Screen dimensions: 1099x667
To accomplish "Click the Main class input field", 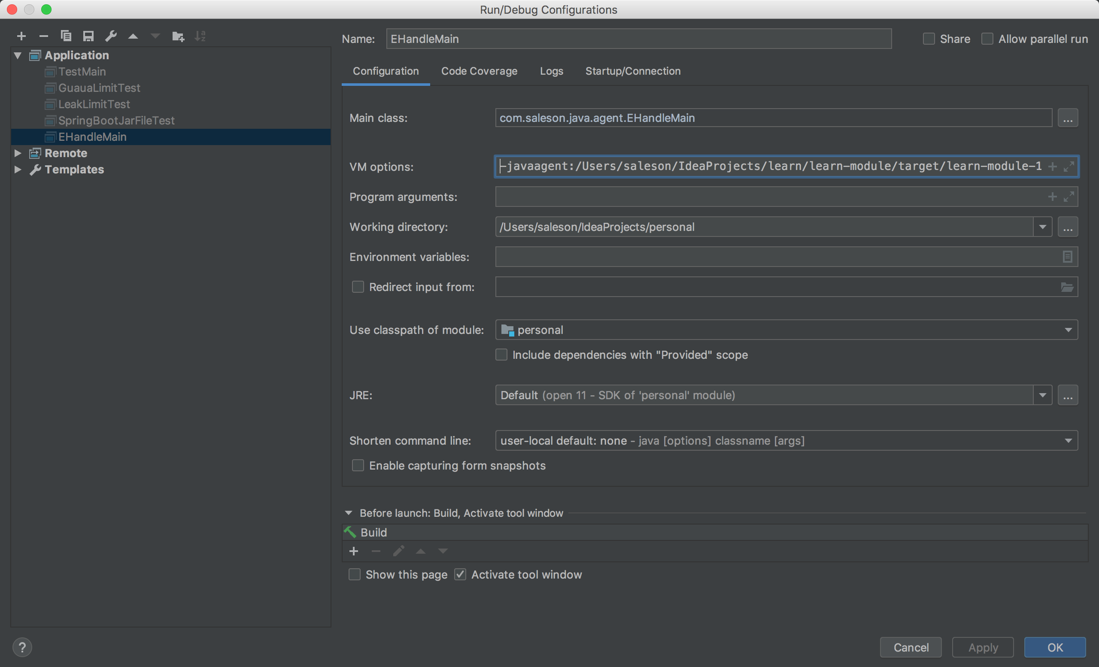I will click(774, 118).
